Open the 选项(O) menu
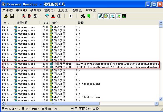 tap(77, 10)
